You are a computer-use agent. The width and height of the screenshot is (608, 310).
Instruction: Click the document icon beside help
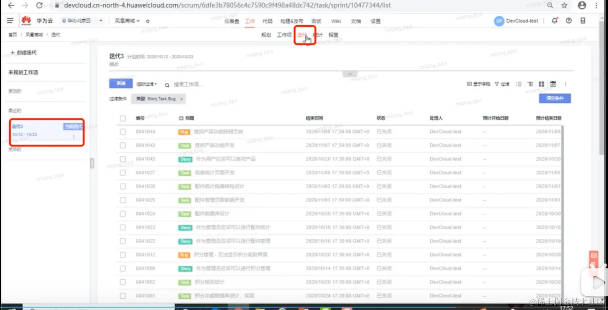[x=583, y=21]
